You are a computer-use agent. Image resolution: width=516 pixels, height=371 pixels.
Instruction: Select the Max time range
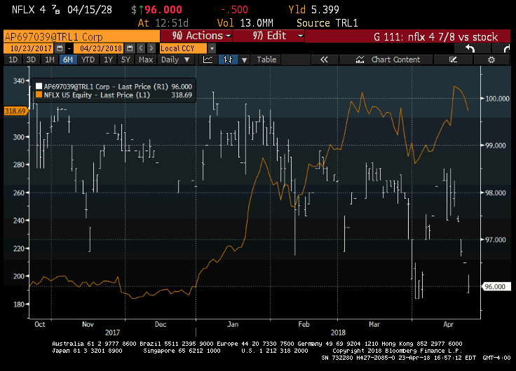[x=146, y=59]
